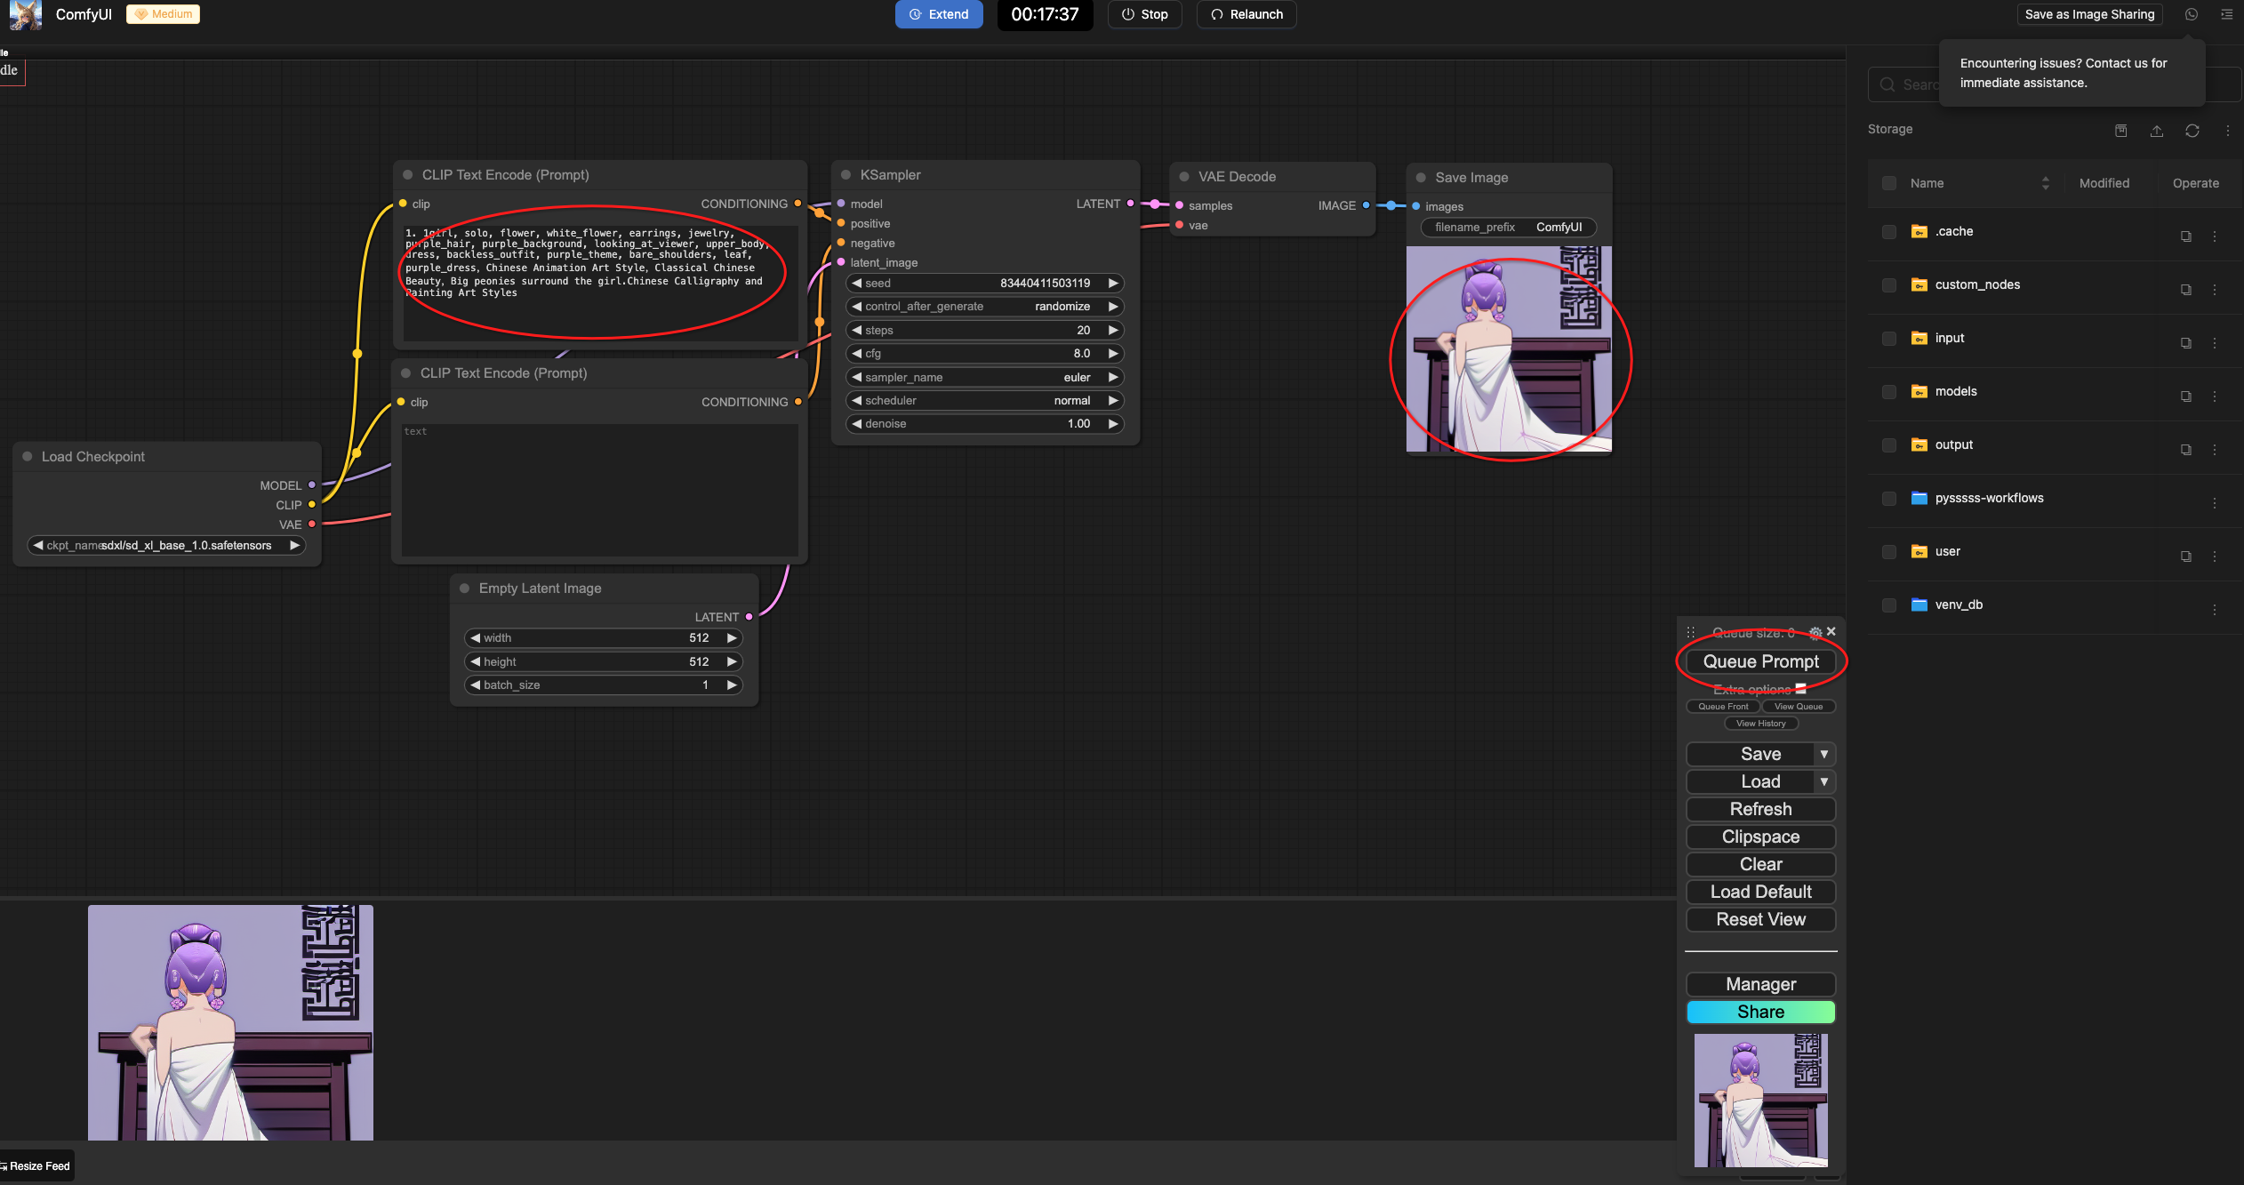Select all files with Name header checkbox
Viewport: 2244px width, 1185px height.
click(1888, 183)
